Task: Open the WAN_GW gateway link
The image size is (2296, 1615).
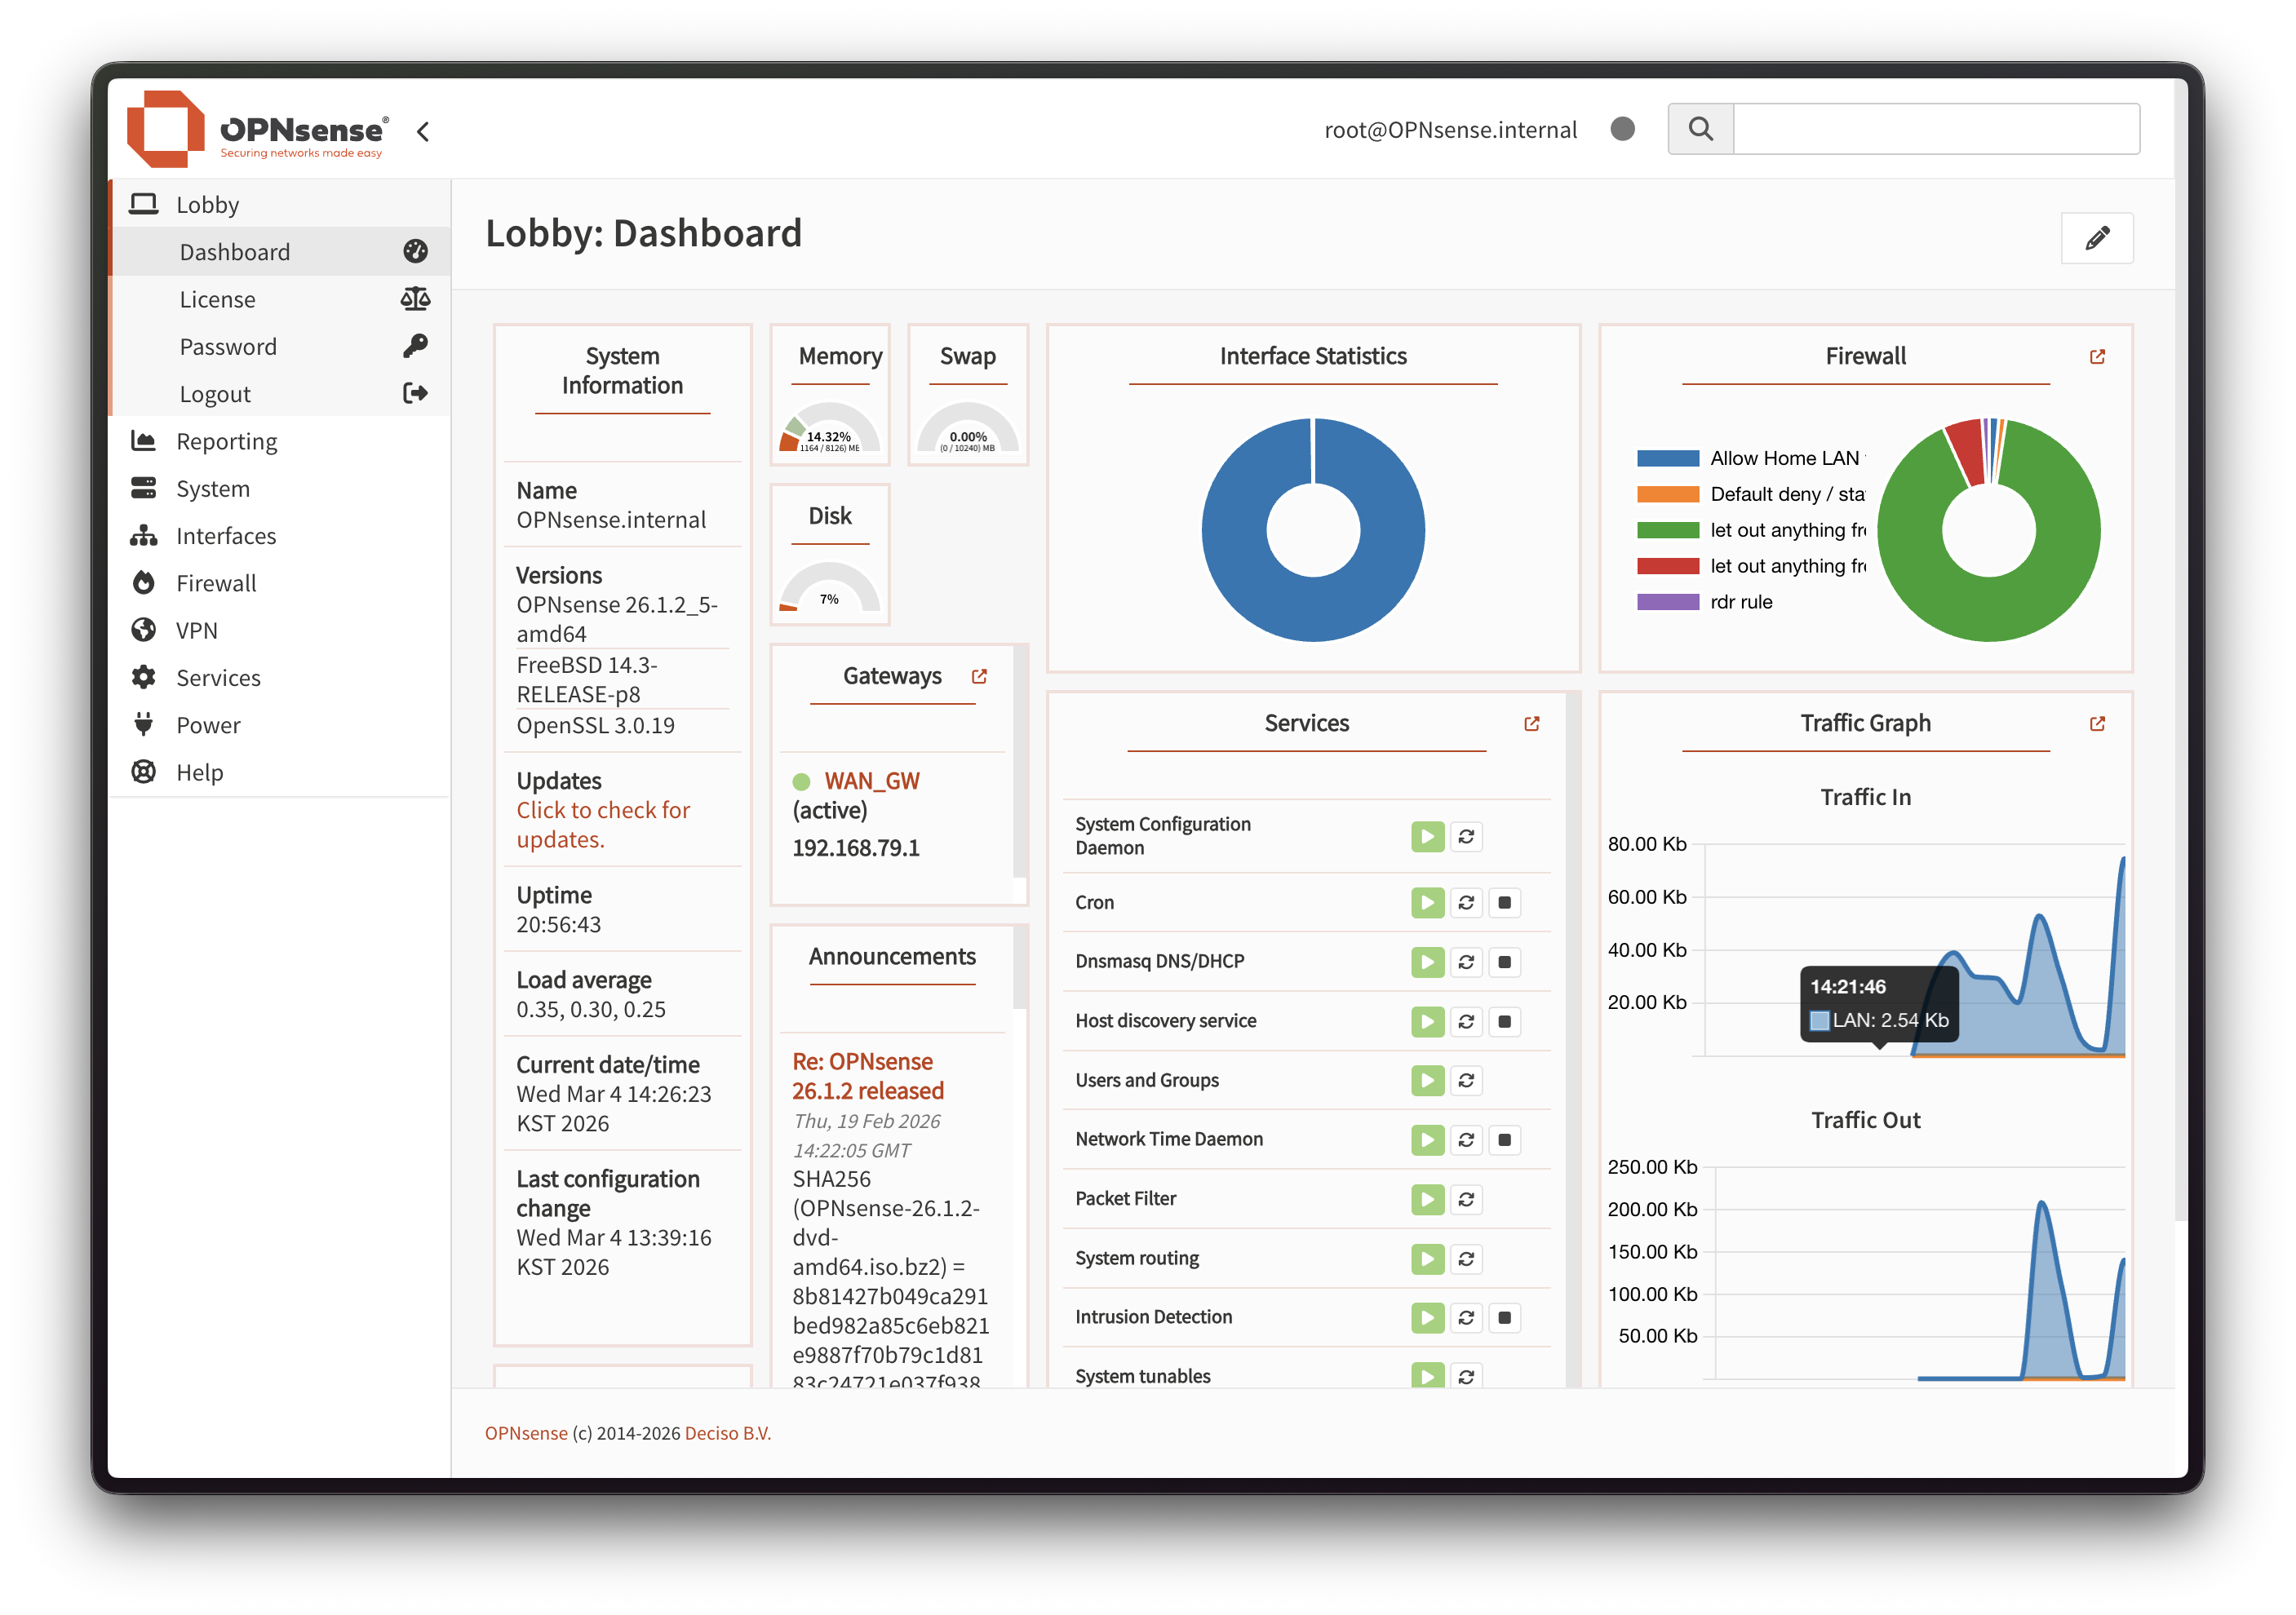Action: coord(871,781)
